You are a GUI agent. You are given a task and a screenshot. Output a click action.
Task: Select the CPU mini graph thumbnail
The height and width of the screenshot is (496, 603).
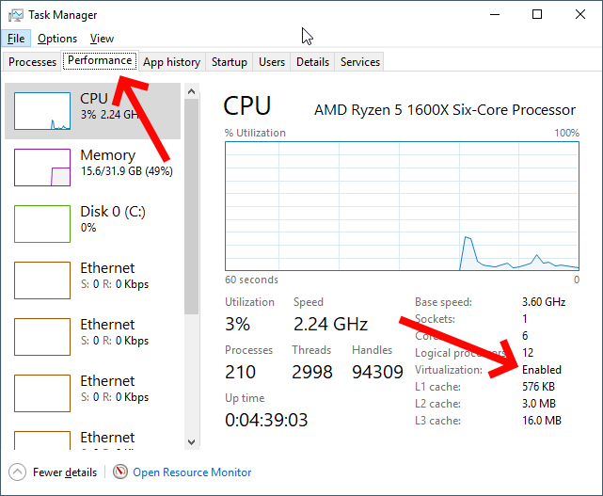pos(42,111)
